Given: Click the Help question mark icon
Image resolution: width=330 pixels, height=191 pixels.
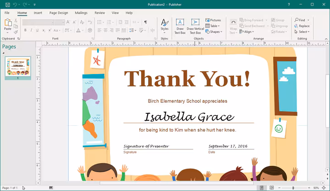Looking at the screenshot, I should (x=289, y=5).
